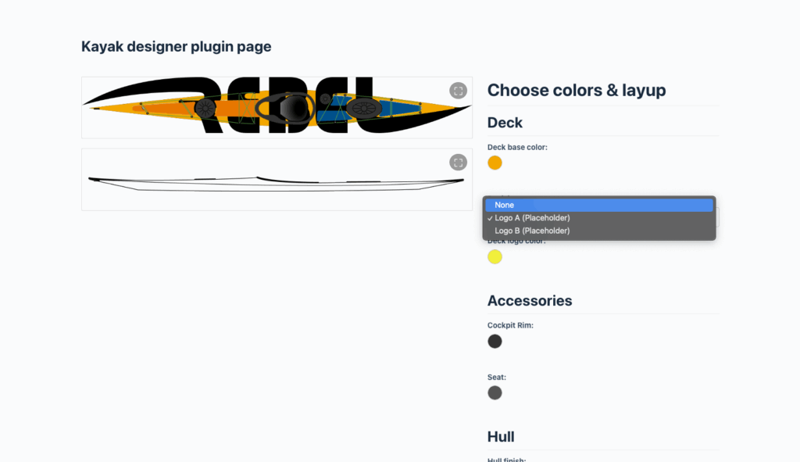The image size is (800, 462).
Task: Click the Choose colors & layup heading
Action: tap(577, 91)
